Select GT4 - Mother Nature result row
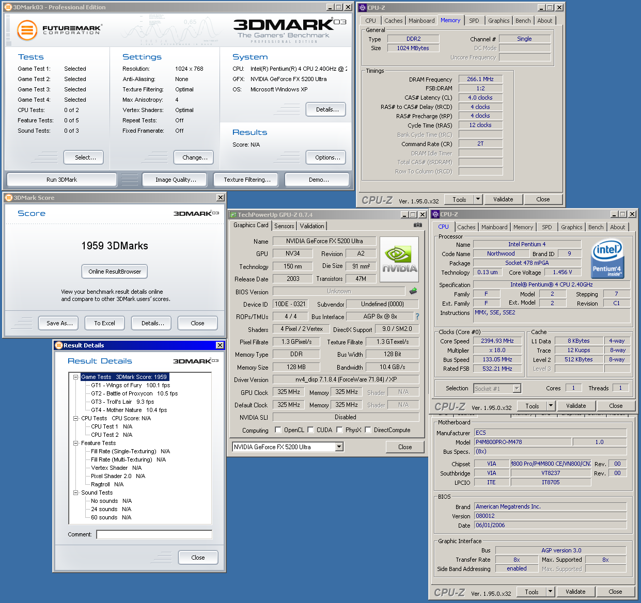 129,410
